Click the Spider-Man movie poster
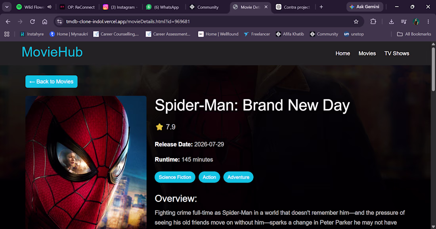Screen dimensions: 436x229 [86, 162]
